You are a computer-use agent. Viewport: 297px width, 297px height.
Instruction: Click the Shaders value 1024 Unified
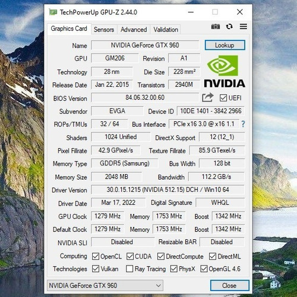coord(121,137)
